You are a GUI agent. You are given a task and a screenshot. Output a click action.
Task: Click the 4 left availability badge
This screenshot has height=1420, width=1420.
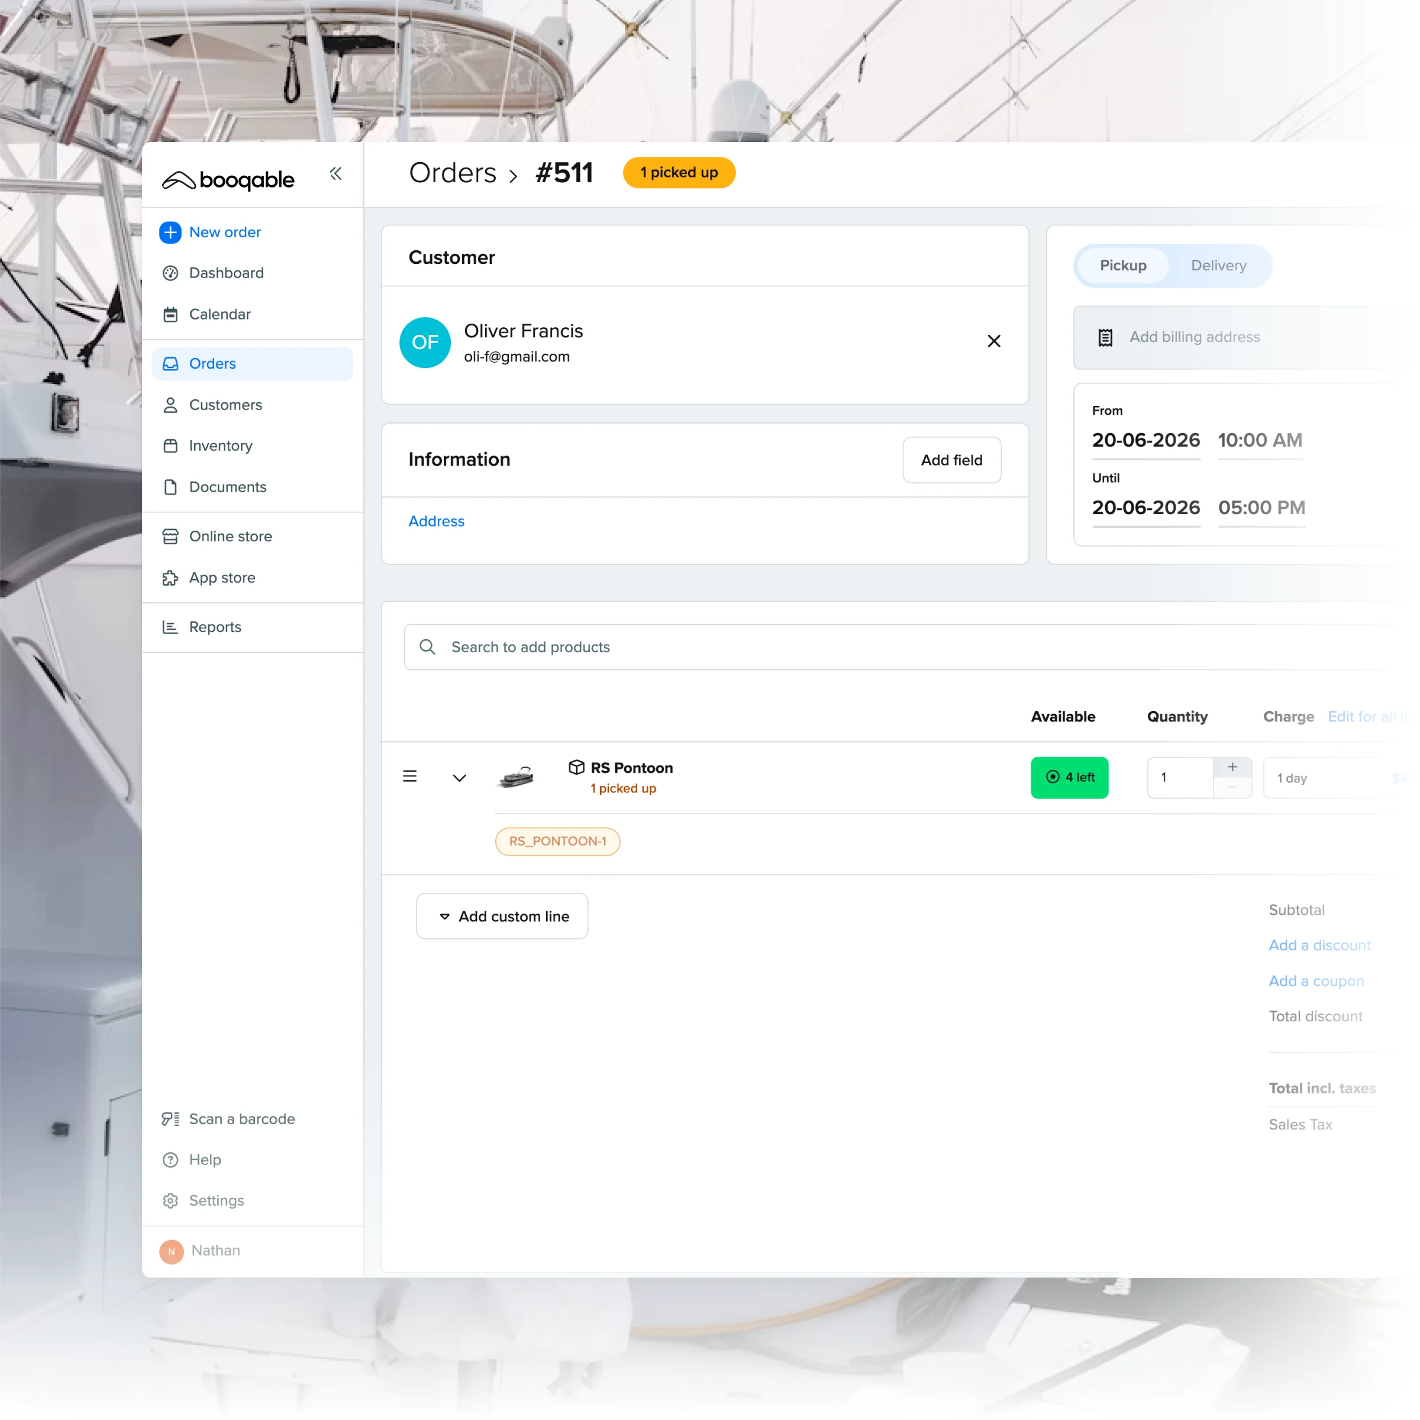pyautogui.click(x=1069, y=777)
